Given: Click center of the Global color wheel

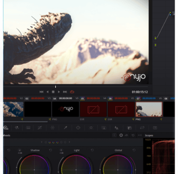Looking at the screenshot, I should point(118,170).
